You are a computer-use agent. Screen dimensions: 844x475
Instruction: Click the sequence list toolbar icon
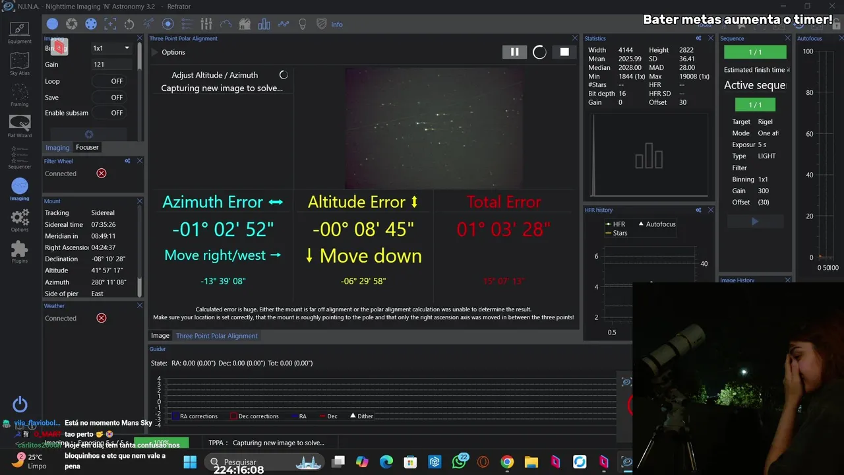187,24
